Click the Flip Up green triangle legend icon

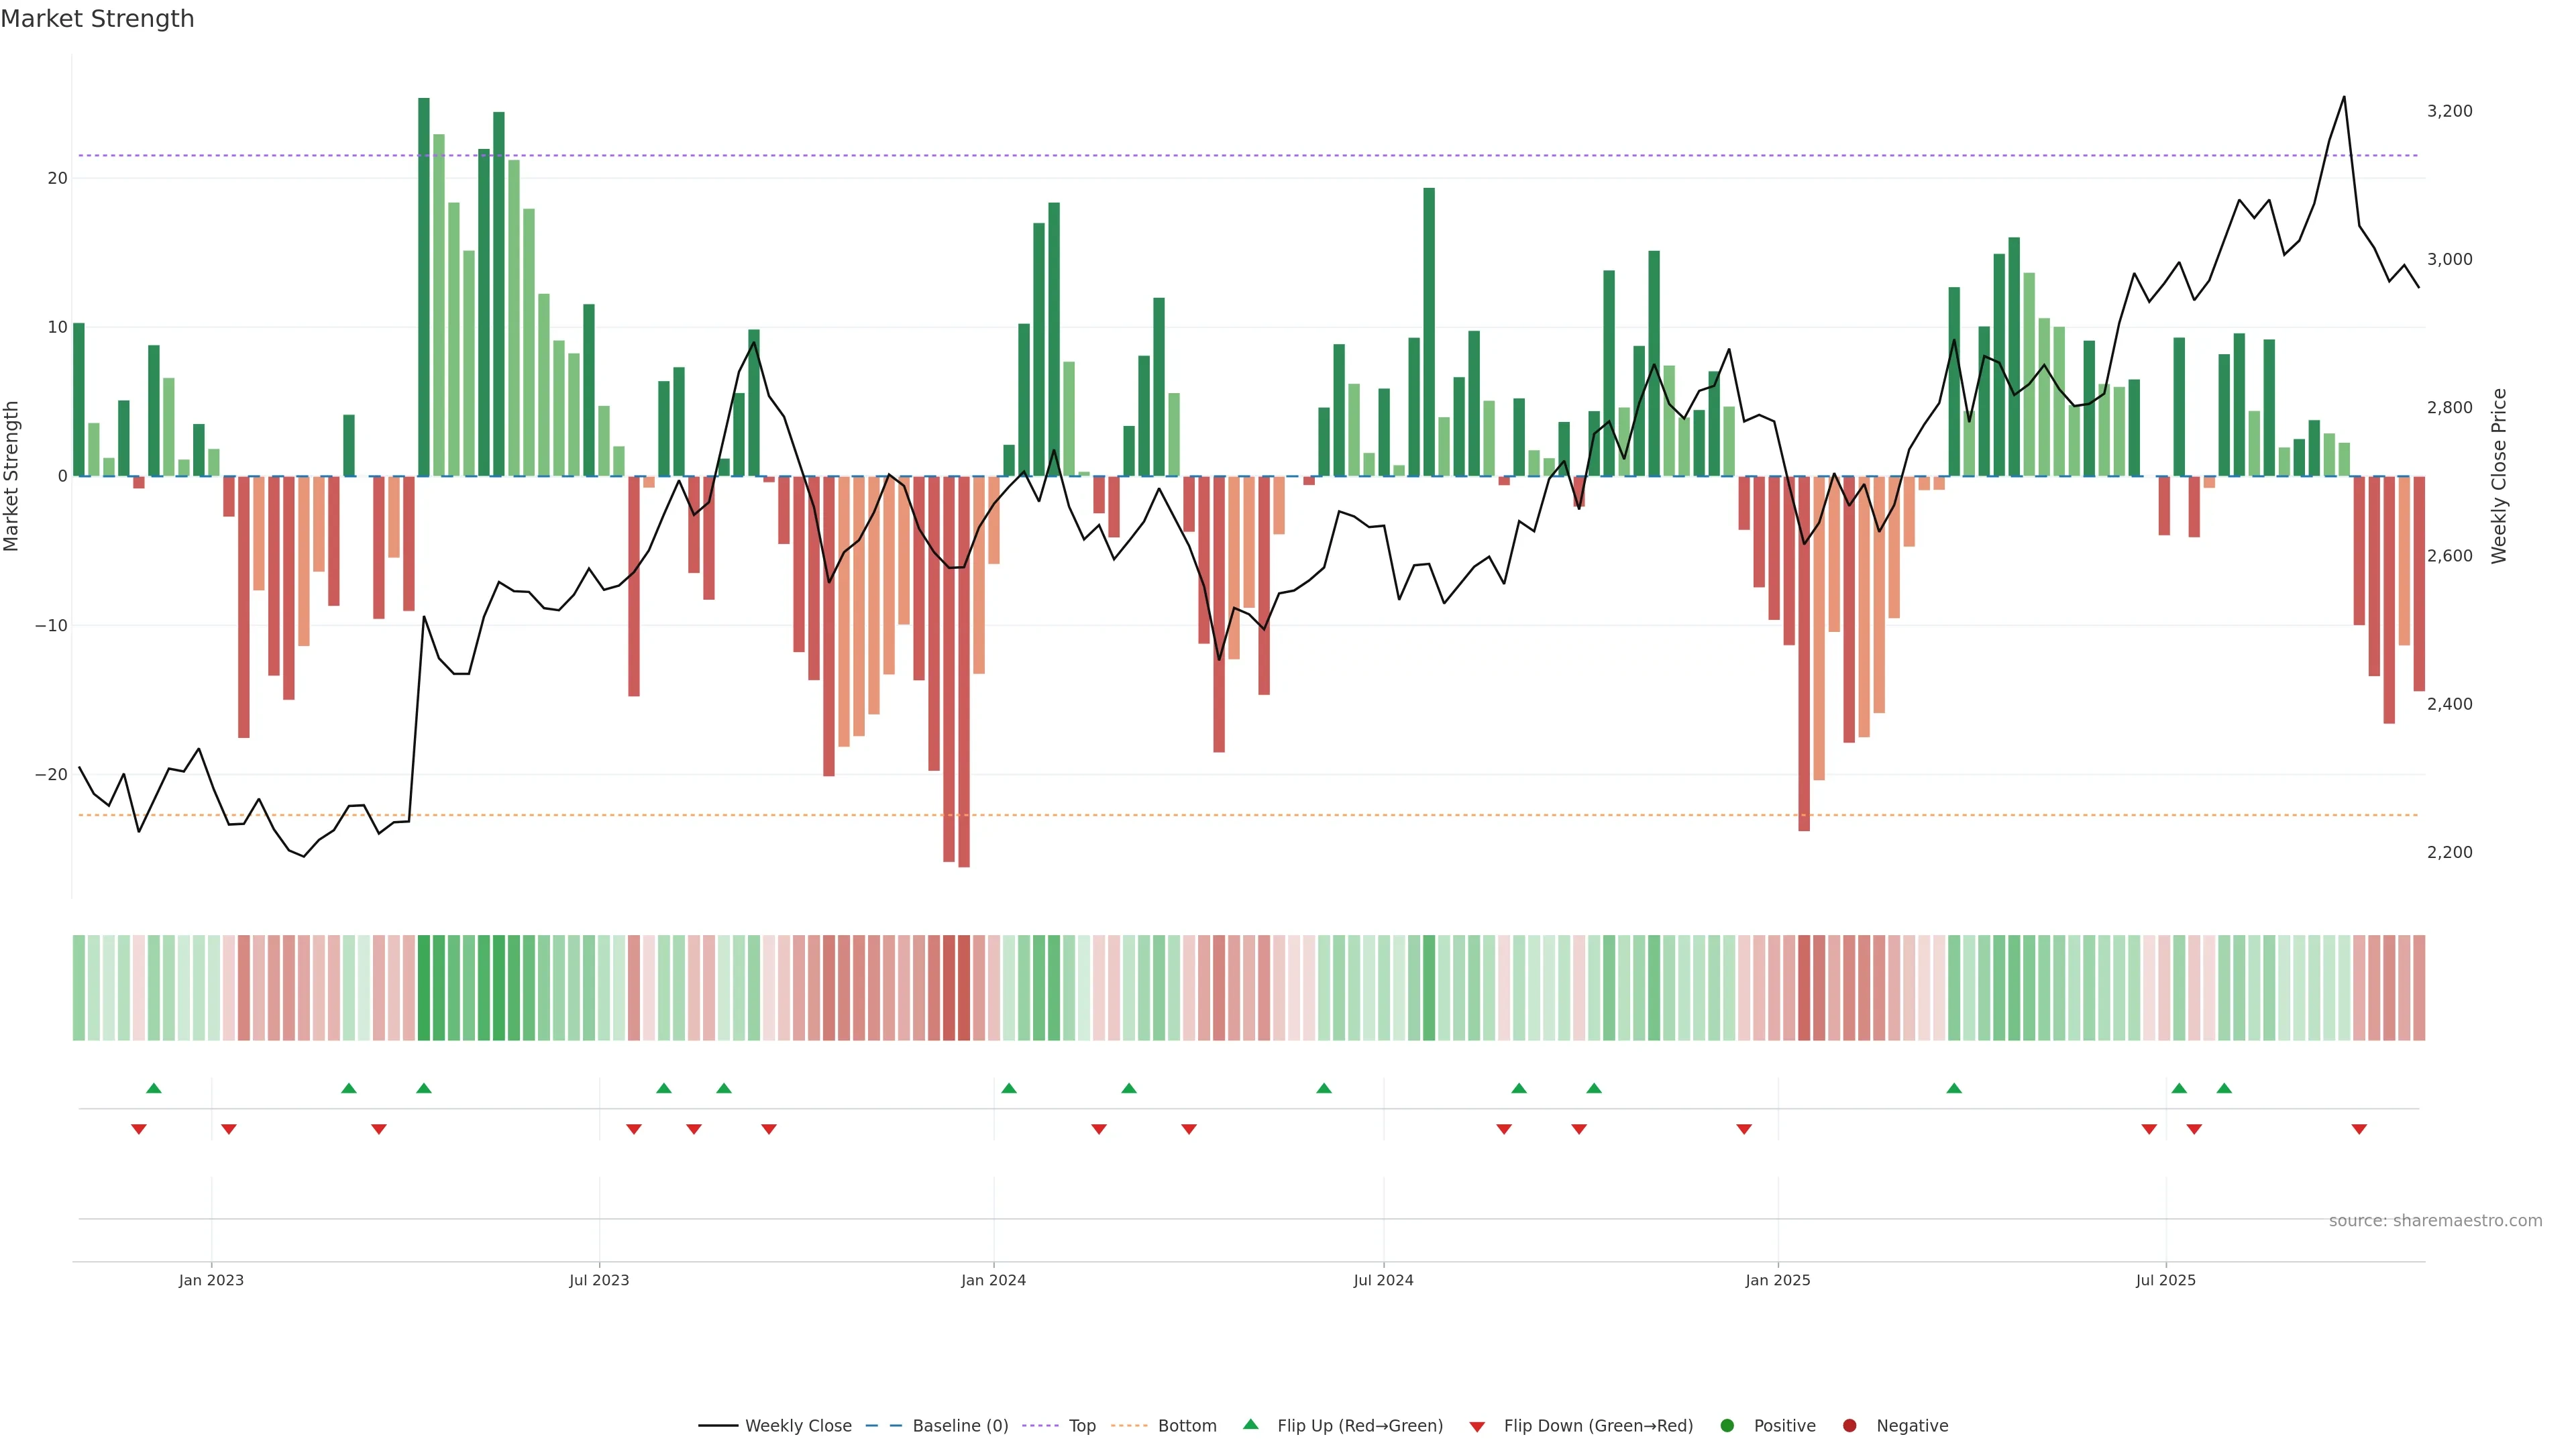pyautogui.click(x=1250, y=1424)
